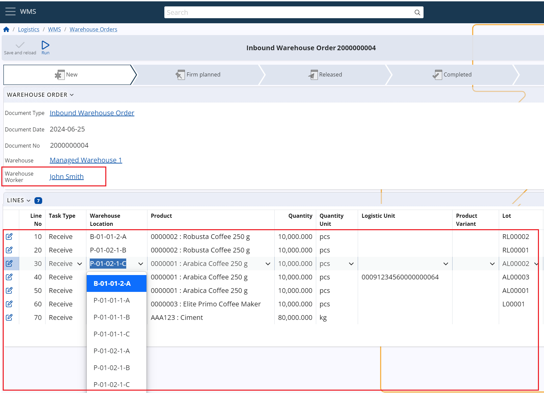Choose location P-01-02-1-C from list

pyautogui.click(x=116, y=385)
